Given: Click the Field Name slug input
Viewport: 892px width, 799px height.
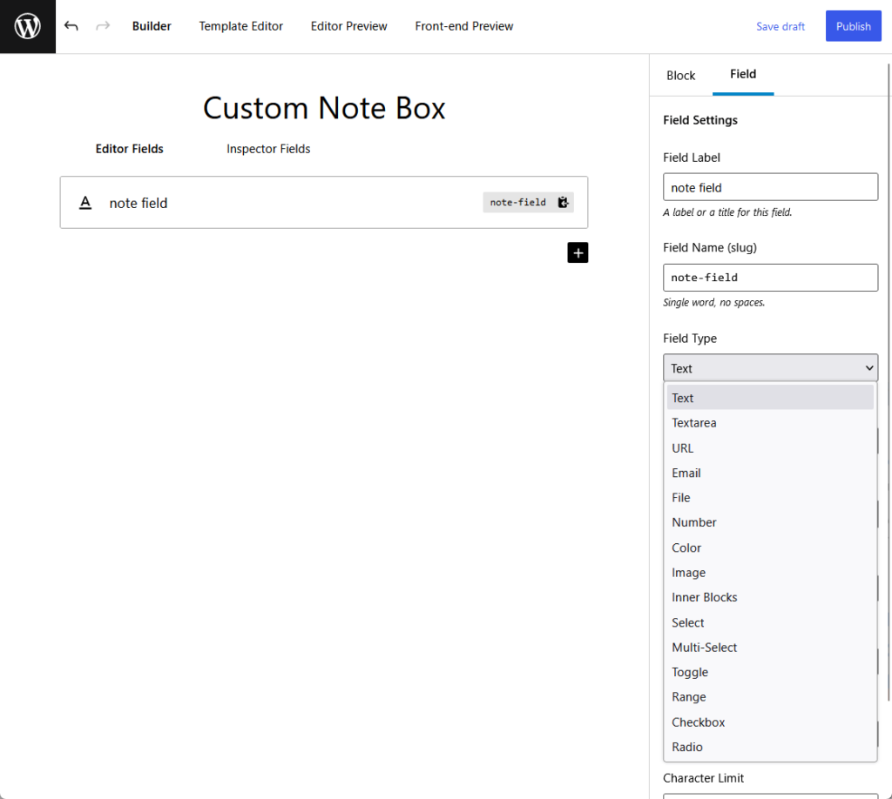Looking at the screenshot, I should click(770, 278).
